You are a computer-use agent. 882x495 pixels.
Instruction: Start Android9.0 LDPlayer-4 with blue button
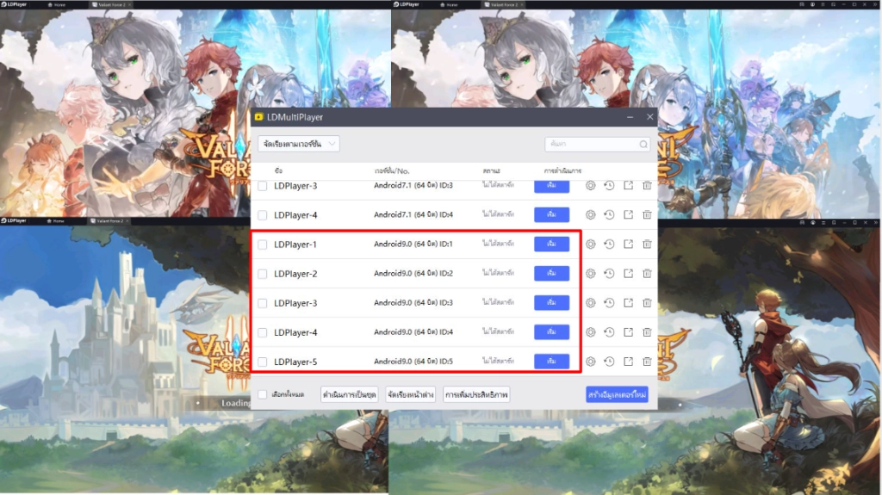551,332
